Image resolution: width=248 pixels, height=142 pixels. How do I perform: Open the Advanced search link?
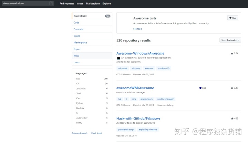[80, 133]
